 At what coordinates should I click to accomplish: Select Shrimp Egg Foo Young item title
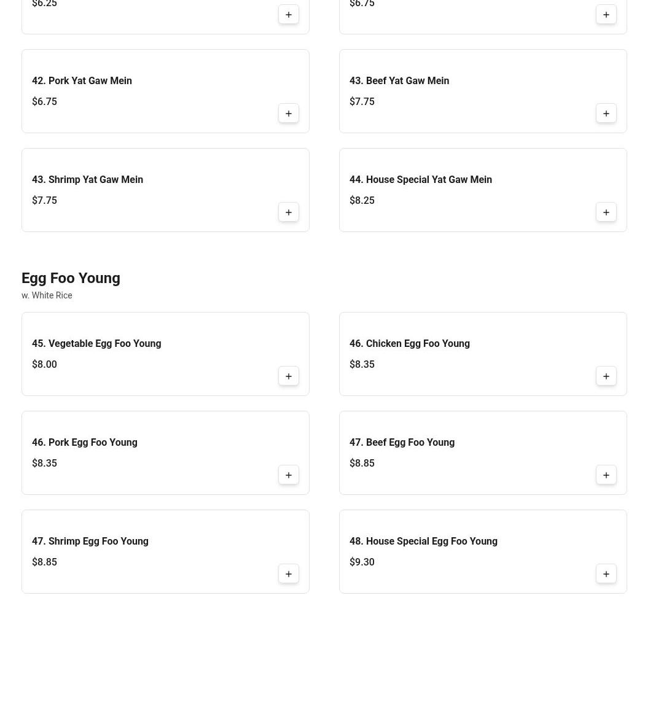(x=90, y=542)
